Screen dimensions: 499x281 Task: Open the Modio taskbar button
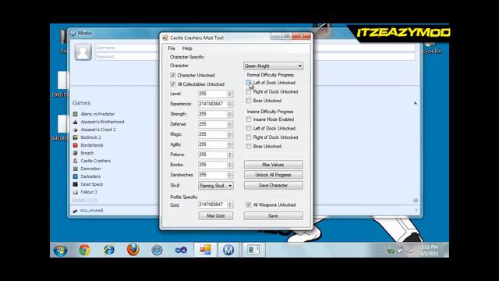tap(228, 250)
